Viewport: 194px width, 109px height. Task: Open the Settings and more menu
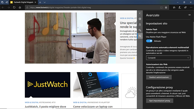[191, 8]
